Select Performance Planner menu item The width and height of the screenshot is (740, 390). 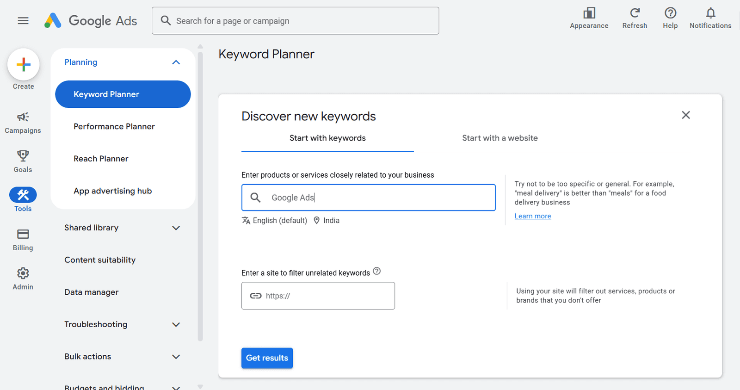click(x=114, y=126)
